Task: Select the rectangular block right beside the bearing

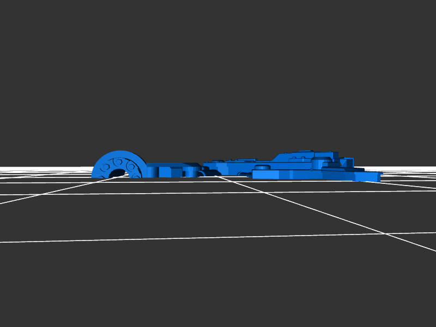Action: tap(163, 170)
